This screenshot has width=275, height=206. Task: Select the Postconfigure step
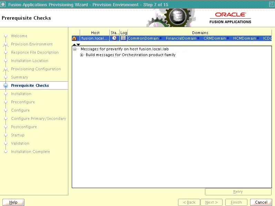point(24,127)
